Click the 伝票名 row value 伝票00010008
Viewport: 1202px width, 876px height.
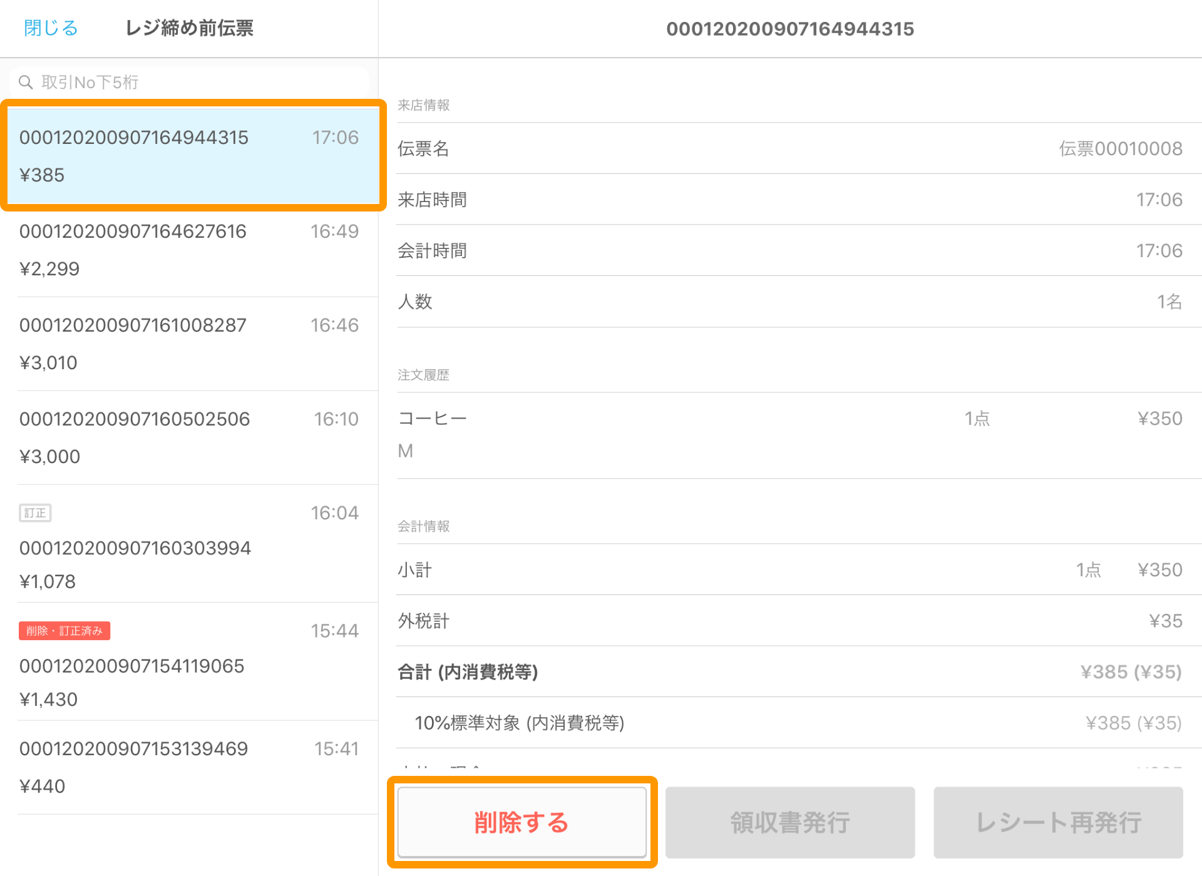[1120, 149]
